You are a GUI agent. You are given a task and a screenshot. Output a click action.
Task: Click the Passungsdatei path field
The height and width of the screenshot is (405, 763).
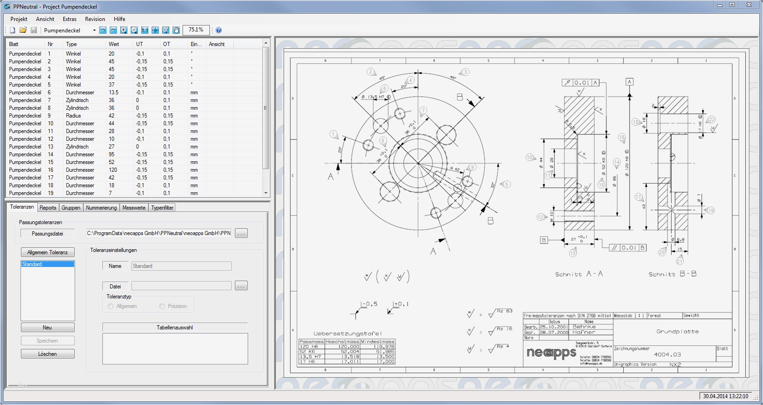159,234
